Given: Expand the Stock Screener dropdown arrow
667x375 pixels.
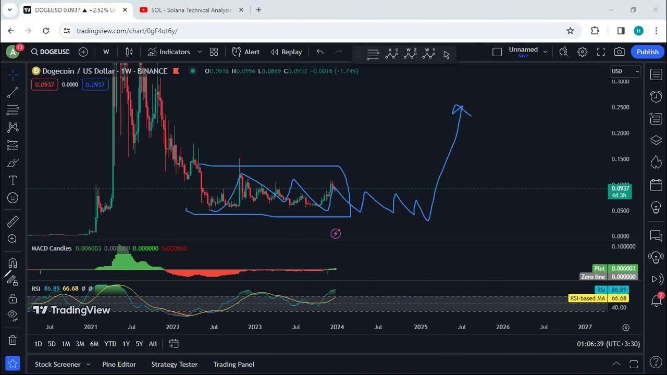Looking at the screenshot, I should pos(88,365).
